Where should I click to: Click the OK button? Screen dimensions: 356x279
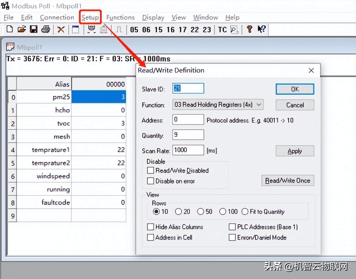click(x=295, y=89)
